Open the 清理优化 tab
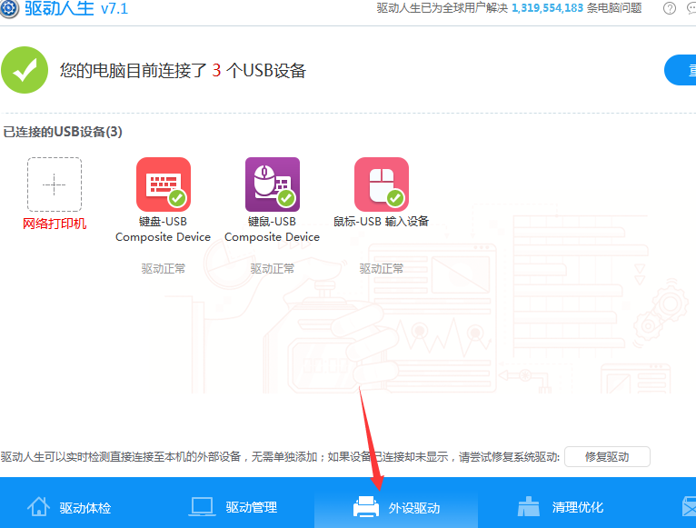The width and height of the screenshot is (696, 528). (561, 507)
